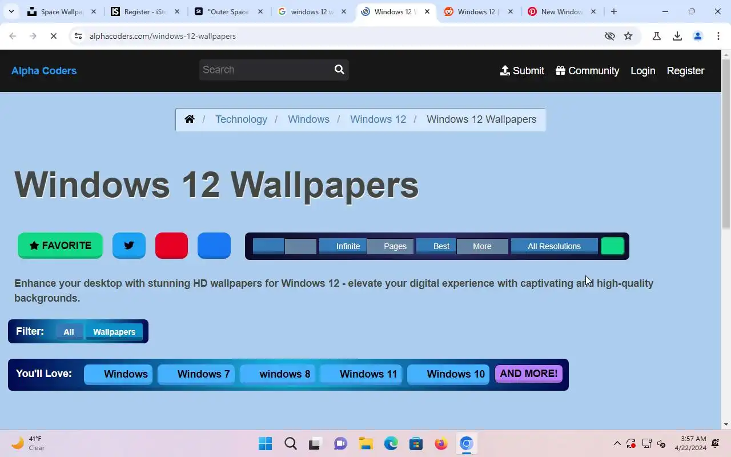Select the All filter option
The image size is (731, 457).
(x=69, y=332)
